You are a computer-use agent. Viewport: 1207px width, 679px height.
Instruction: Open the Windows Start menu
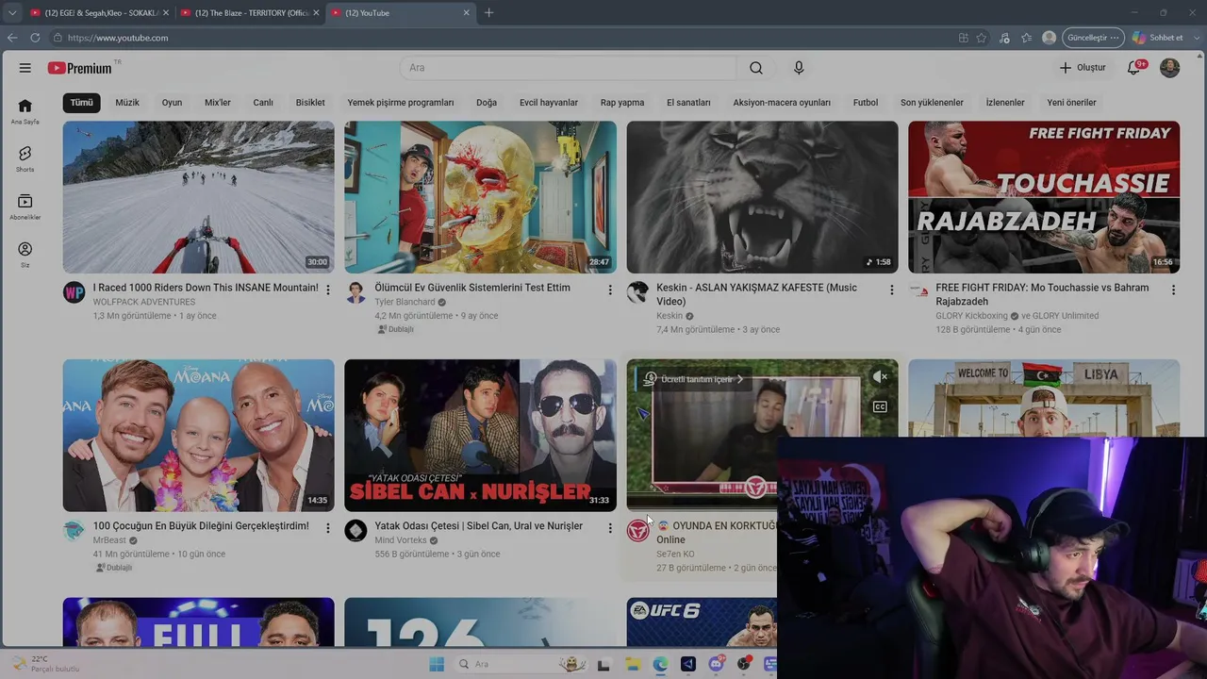click(437, 664)
